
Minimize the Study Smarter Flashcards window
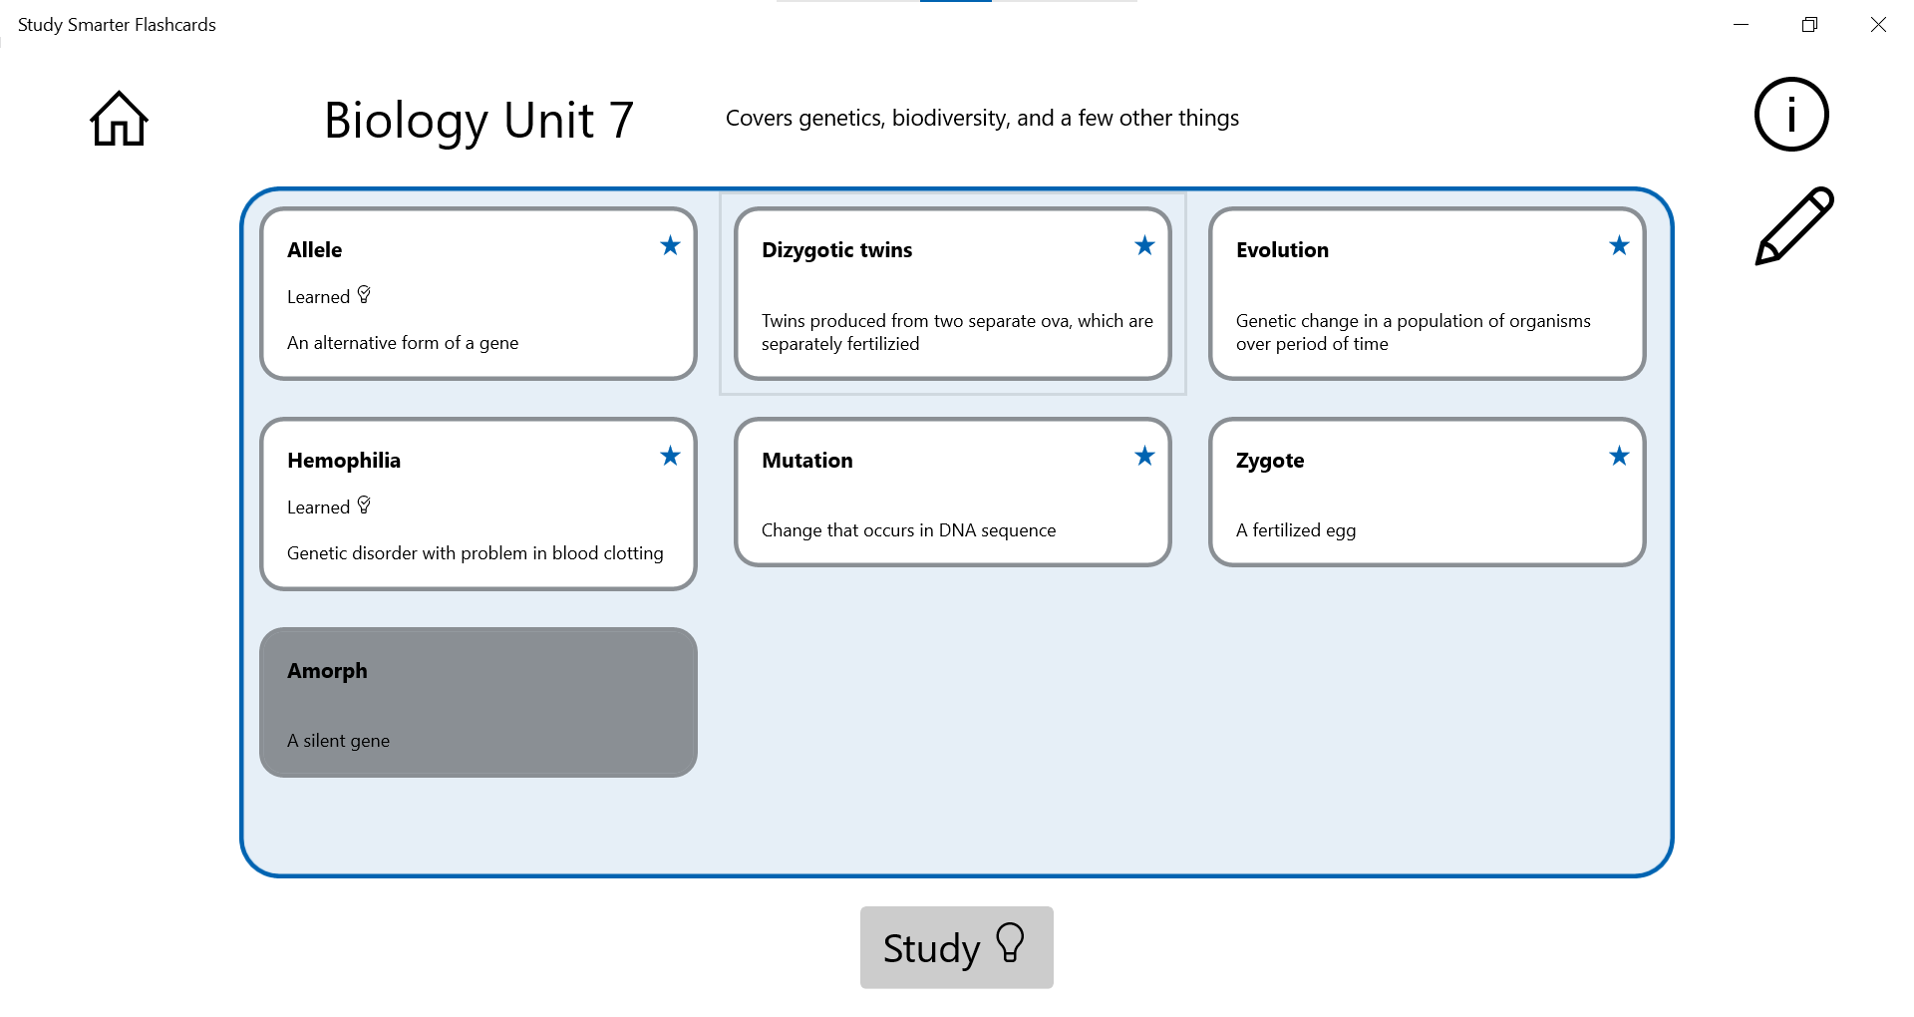tap(1741, 25)
